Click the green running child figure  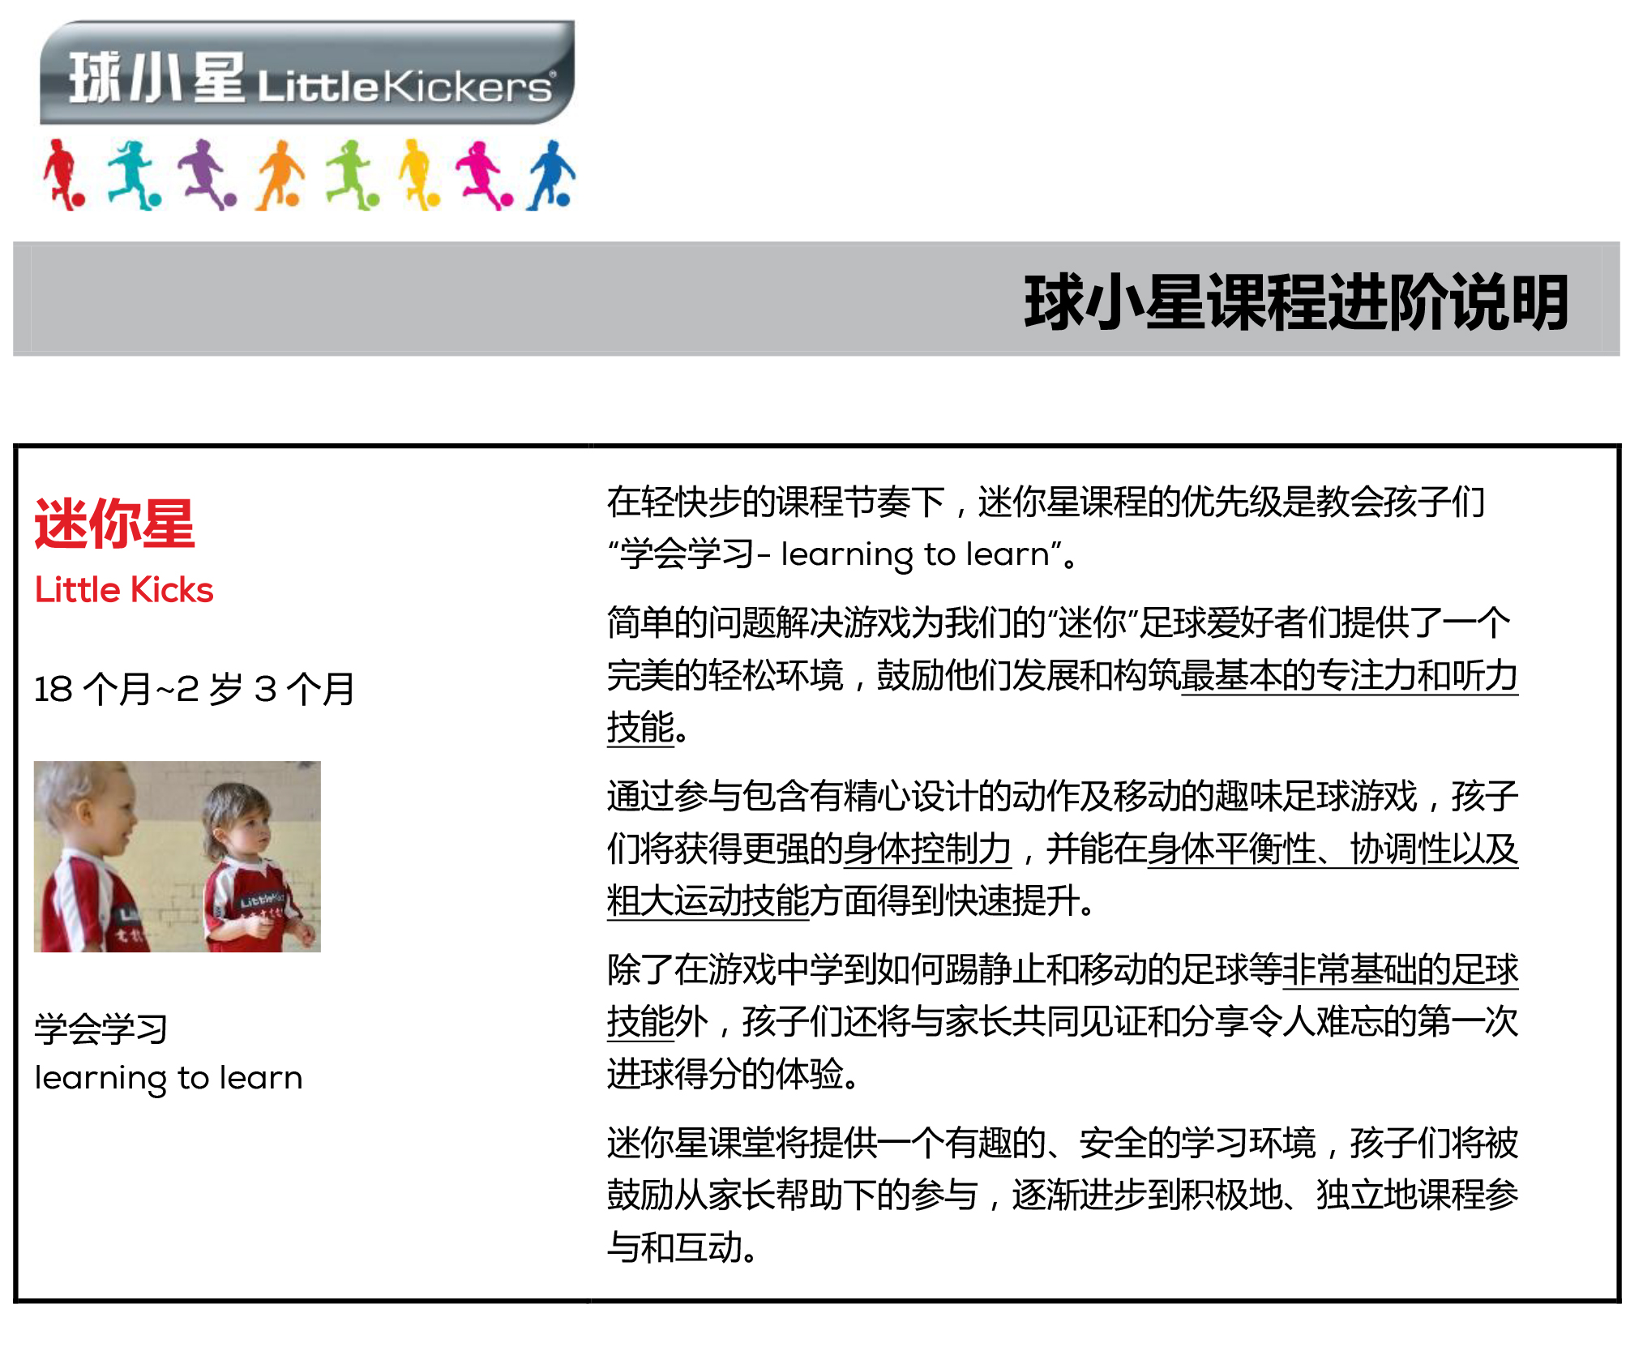coord(352,175)
